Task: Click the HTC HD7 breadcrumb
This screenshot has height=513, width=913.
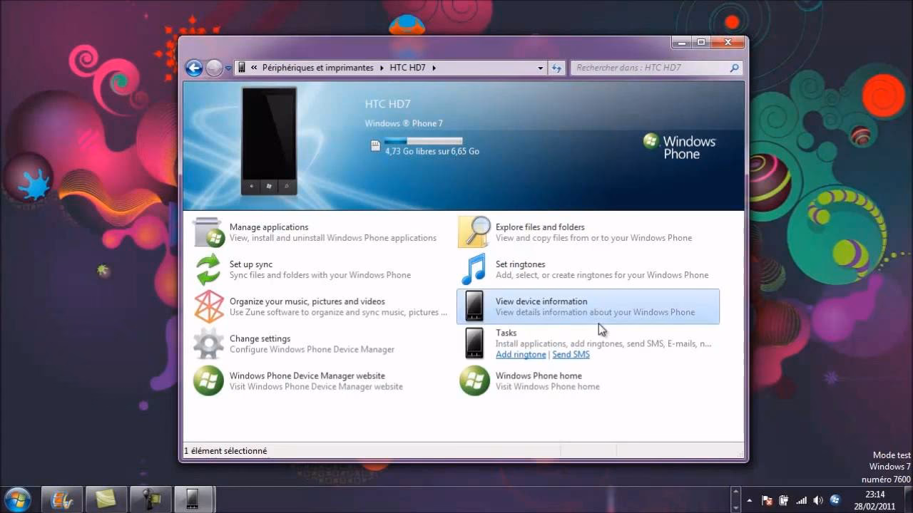Action: (x=408, y=68)
